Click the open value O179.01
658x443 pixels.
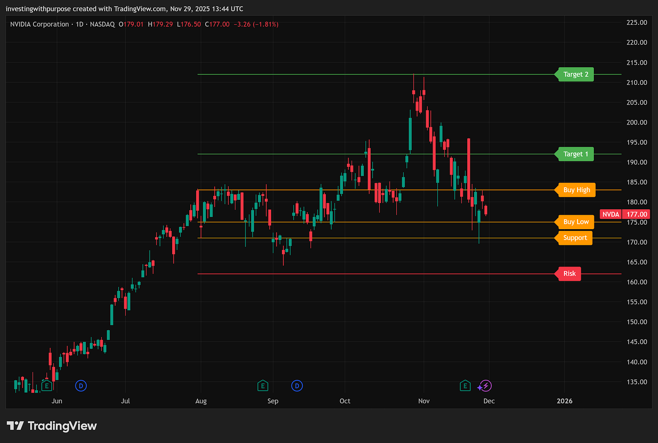tap(131, 24)
